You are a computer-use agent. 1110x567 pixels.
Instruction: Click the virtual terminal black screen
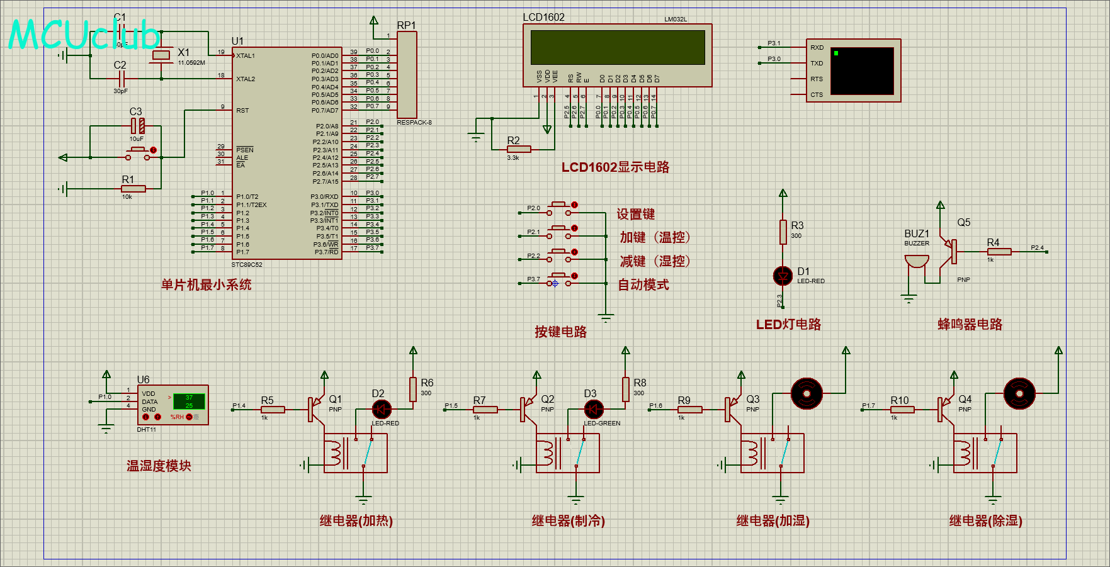click(862, 70)
